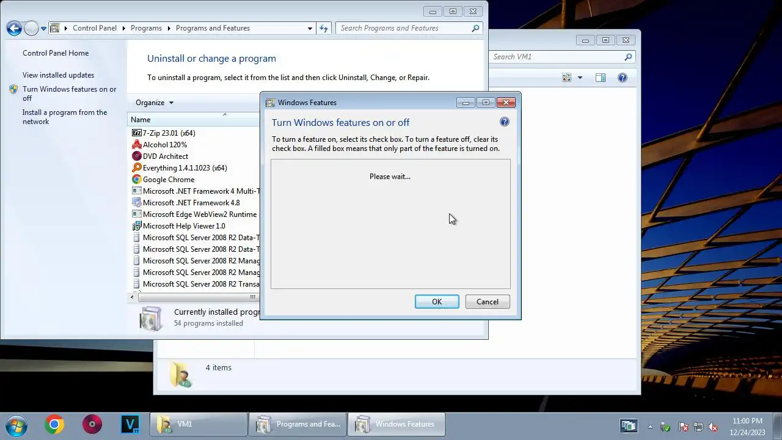
Task: Switch to VM1 taskbar button
Action: click(x=199, y=424)
